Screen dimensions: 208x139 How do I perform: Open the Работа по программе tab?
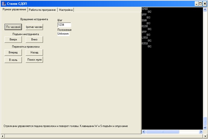(42, 10)
